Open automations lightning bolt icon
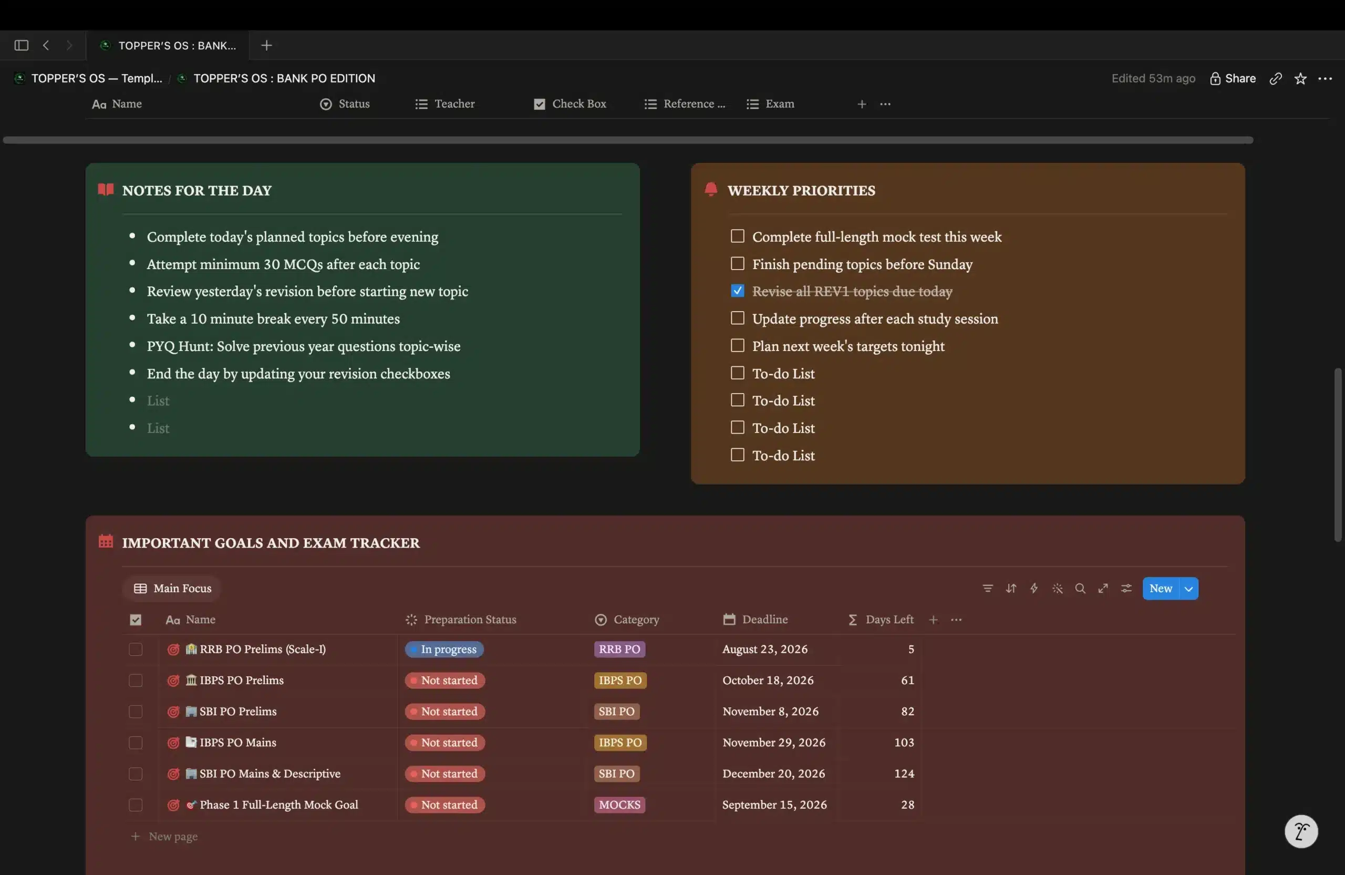 (1033, 589)
